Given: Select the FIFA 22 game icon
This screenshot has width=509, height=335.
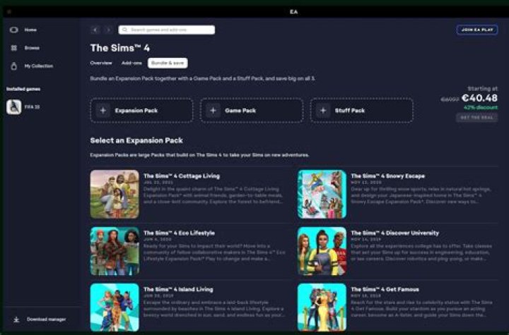Looking at the screenshot, I should click(x=13, y=107).
